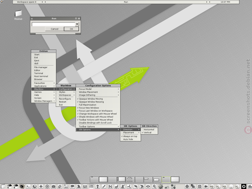This screenshot has width=252, height=189.
Task: Expand the Window Placement submenu
Action: pos(98,92)
